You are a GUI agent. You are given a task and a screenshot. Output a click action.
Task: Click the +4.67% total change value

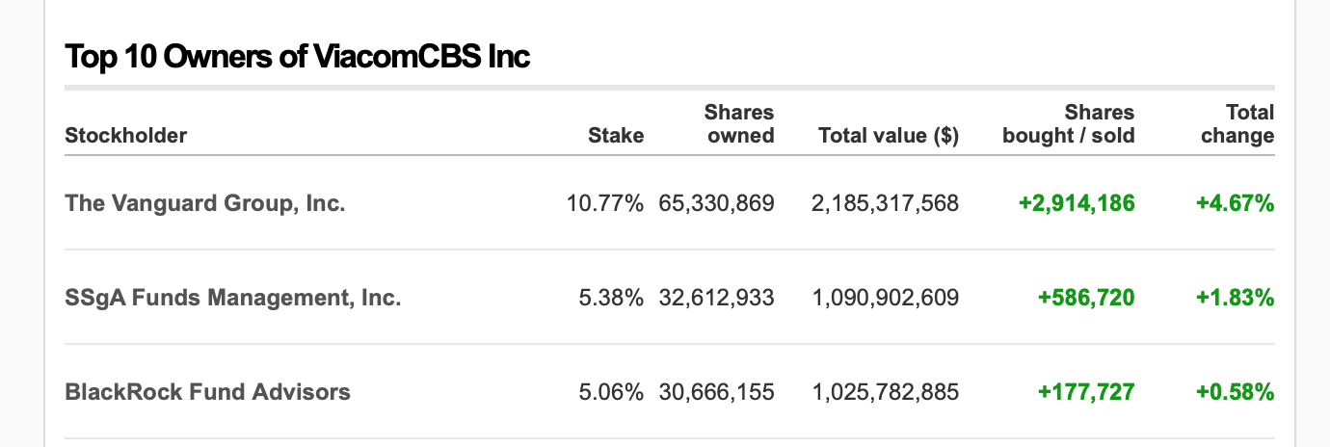coord(1235,203)
